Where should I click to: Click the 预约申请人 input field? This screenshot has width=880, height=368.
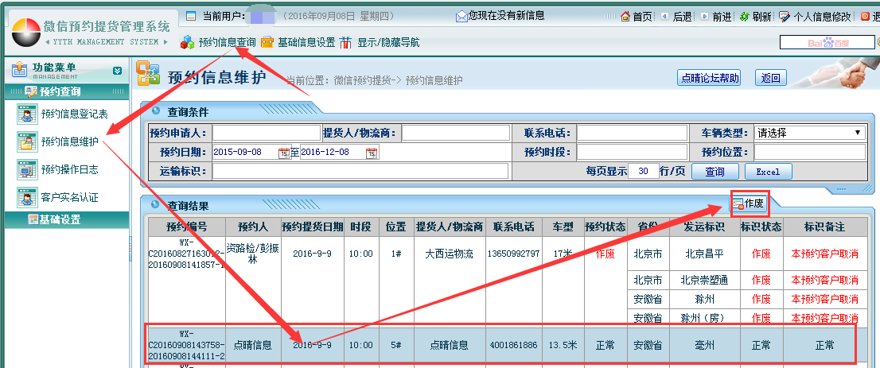click(x=265, y=133)
